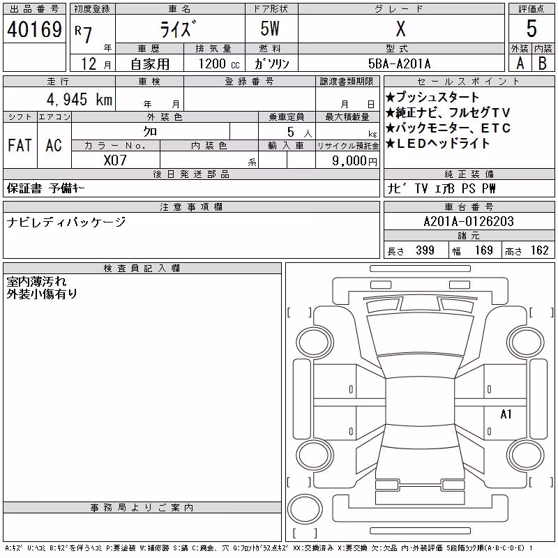Click the genuine equipment list ナビ TV
The image size is (558, 558).
[x=442, y=188]
